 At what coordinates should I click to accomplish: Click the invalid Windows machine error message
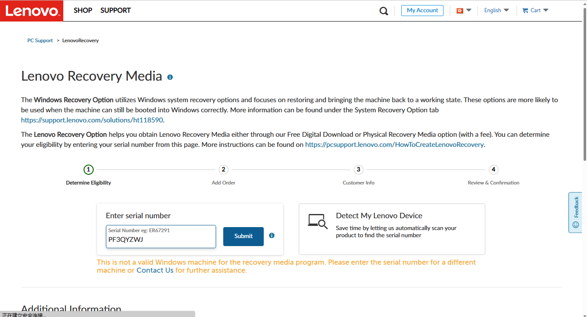(287, 266)
